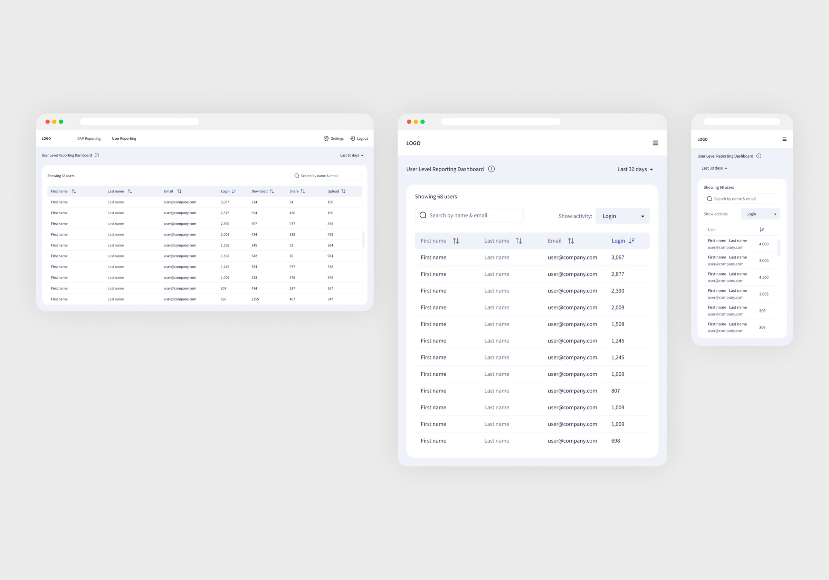Select the User Reporting tab
The width and height of the screenshot is (829, 580).
coord(124,138)
